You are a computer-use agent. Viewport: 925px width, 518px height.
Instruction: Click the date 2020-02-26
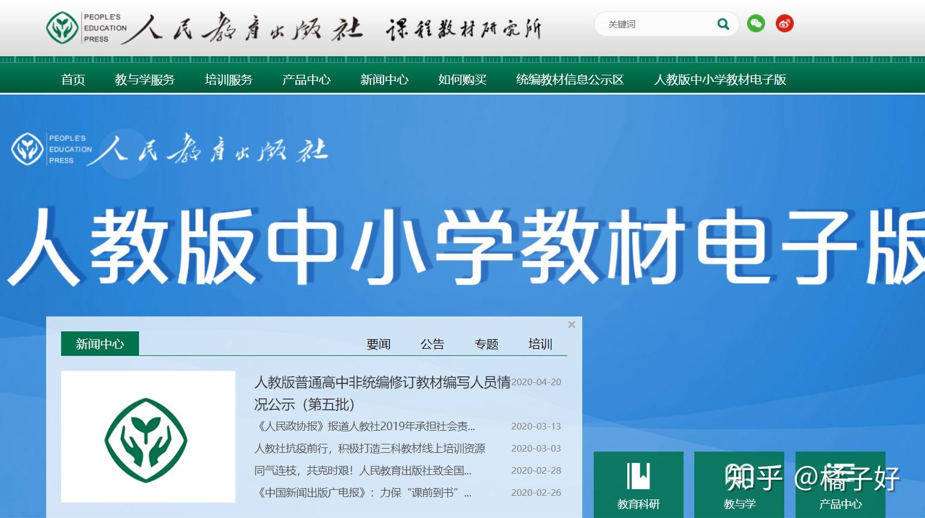[x=536, y=493]
